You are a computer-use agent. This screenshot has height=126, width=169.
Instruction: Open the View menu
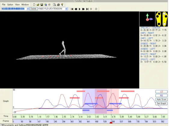(17, 5)
